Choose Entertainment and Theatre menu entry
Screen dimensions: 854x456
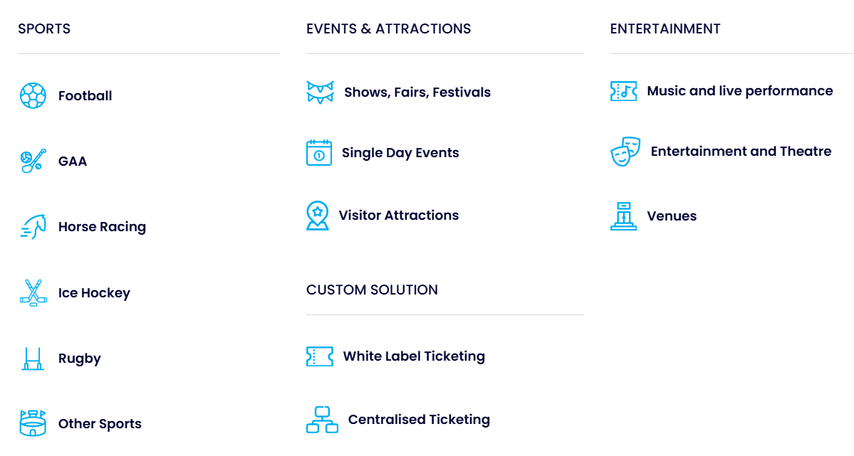[x=741, y=152]
